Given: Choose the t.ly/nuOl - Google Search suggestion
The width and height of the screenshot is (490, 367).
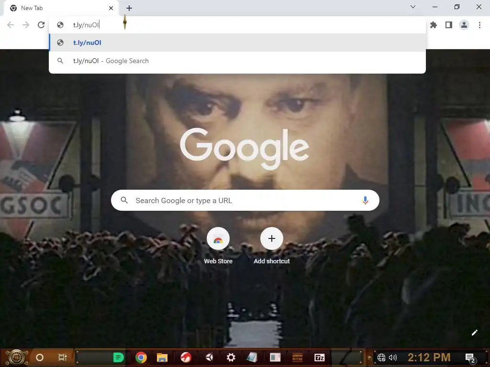Looking at the screenshot, I should tap(237, 61).
